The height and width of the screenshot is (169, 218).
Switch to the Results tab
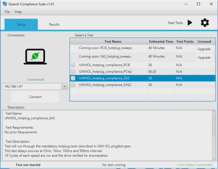pyautogui.click(x=54, y=24)
